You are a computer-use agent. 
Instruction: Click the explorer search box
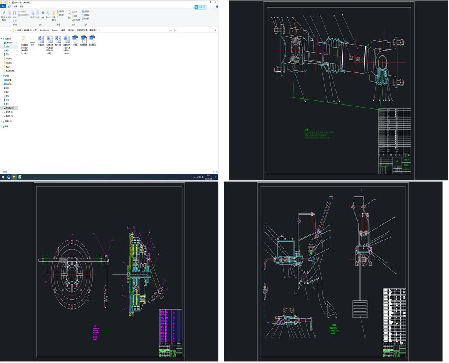pos(197,30)
